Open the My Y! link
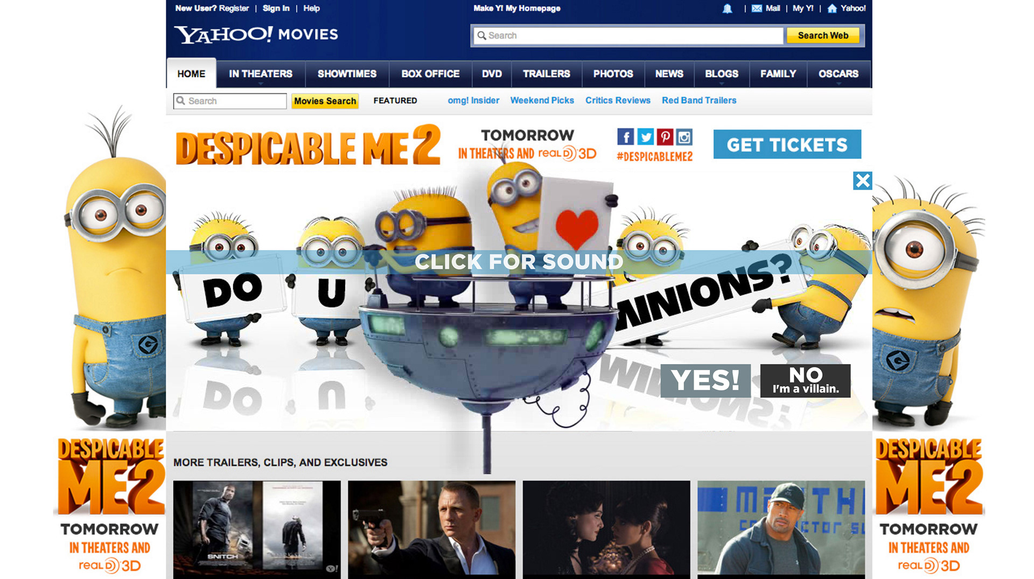The height and width of the screenshot is (579, 1034). [802, 9]
